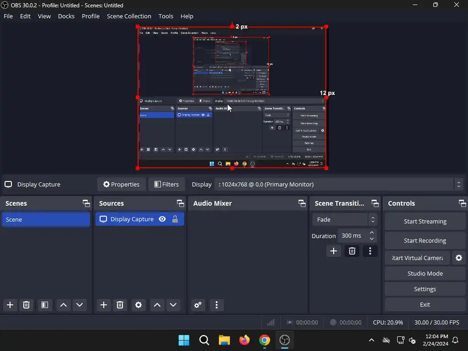Open Settings from Controls panel
Image resolution: width=468 pixels, height=351 pixels.
(425, 289)
